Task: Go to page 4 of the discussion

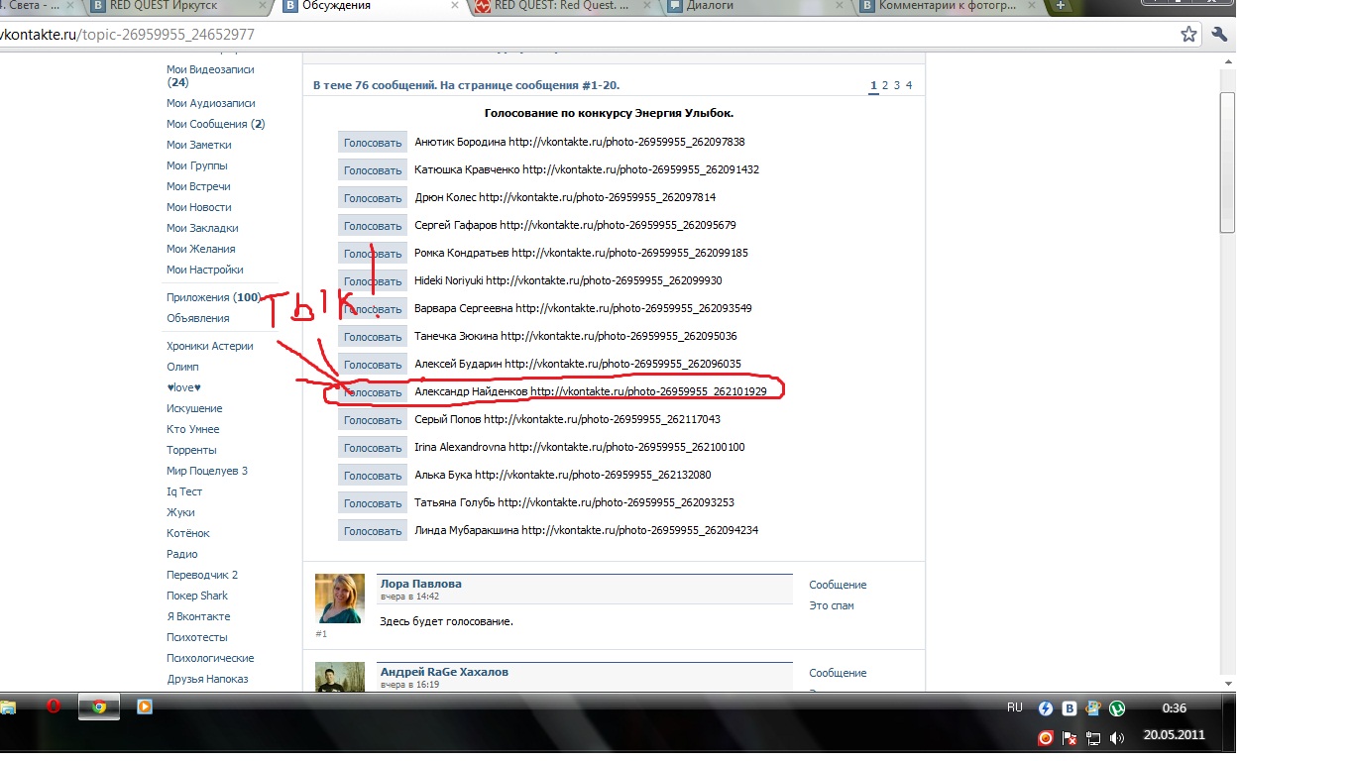Action: pos(909,85)
